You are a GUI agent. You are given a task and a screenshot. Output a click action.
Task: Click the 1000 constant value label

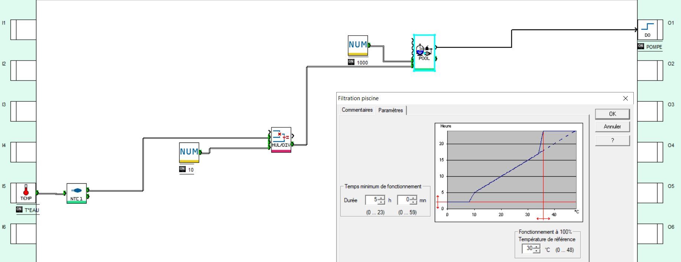coord(362,63)
